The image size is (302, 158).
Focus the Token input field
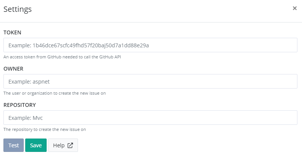pyautogui.click(x=150, y=45)
